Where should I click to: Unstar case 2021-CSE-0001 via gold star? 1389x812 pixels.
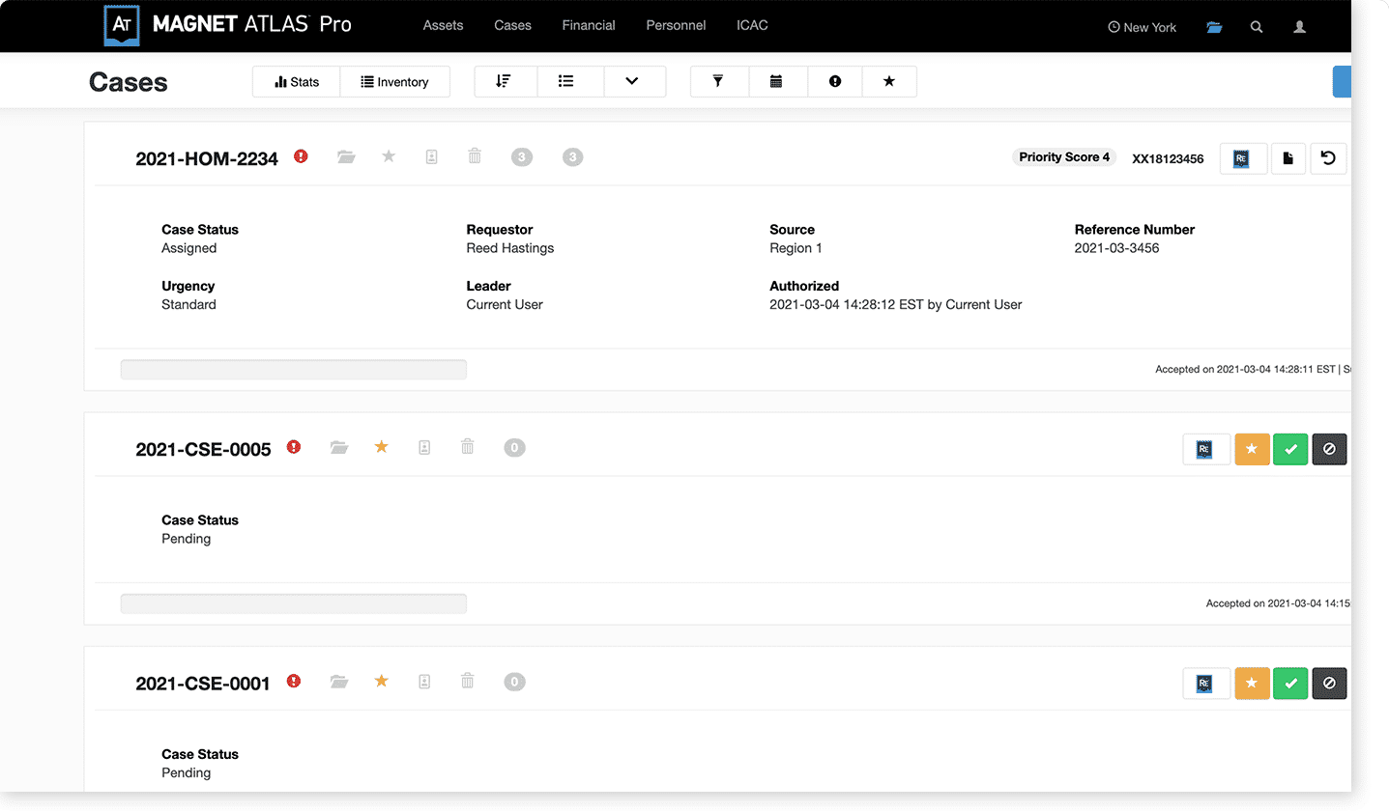pyautogui.click(x=382, y=681)
